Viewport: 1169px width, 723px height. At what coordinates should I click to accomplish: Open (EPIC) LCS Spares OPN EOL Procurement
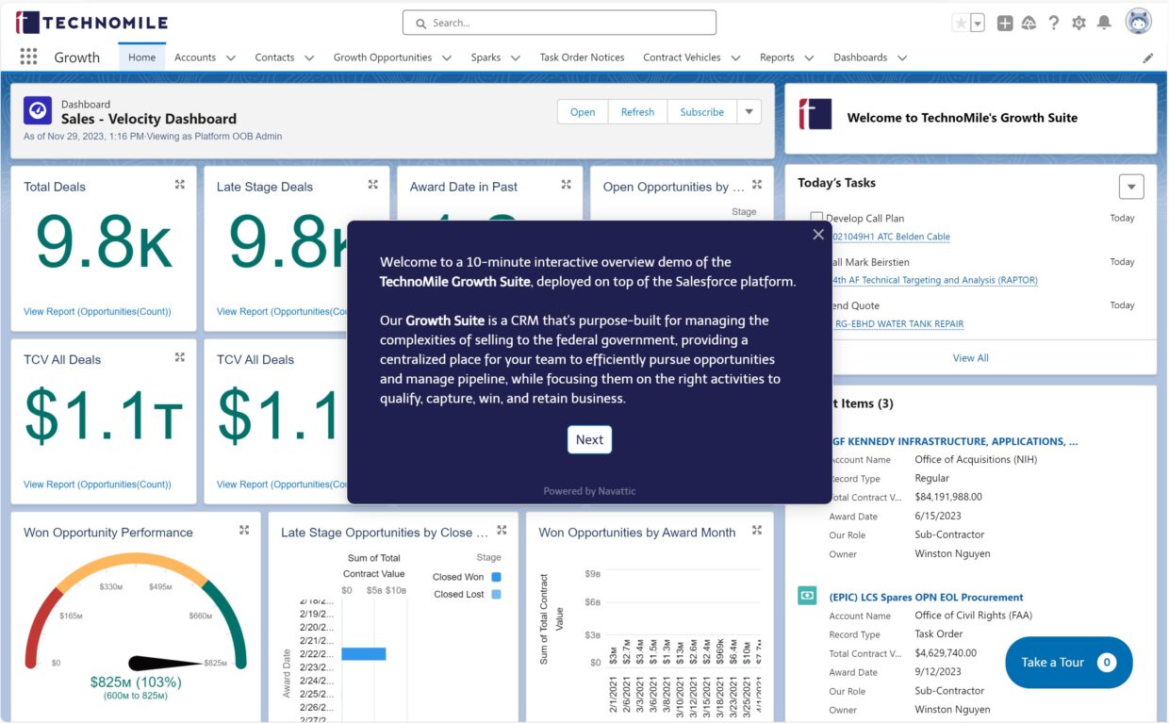(926, 597)
